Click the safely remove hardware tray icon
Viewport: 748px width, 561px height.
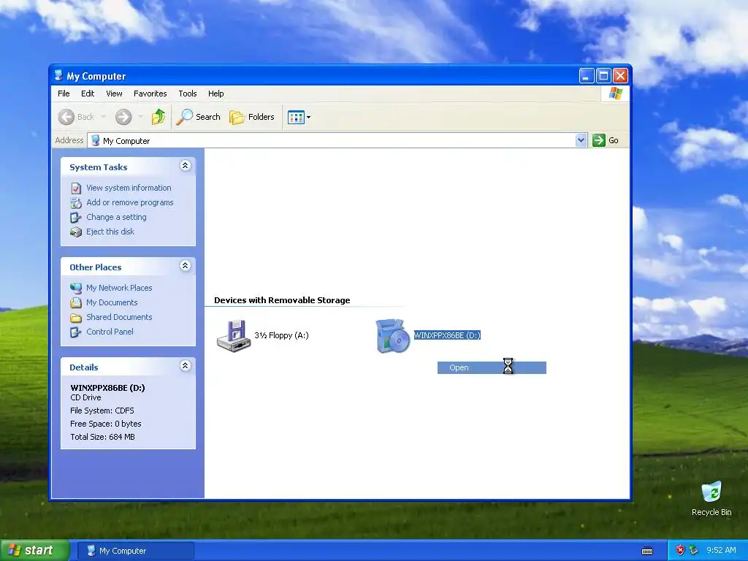pos(694,551)
